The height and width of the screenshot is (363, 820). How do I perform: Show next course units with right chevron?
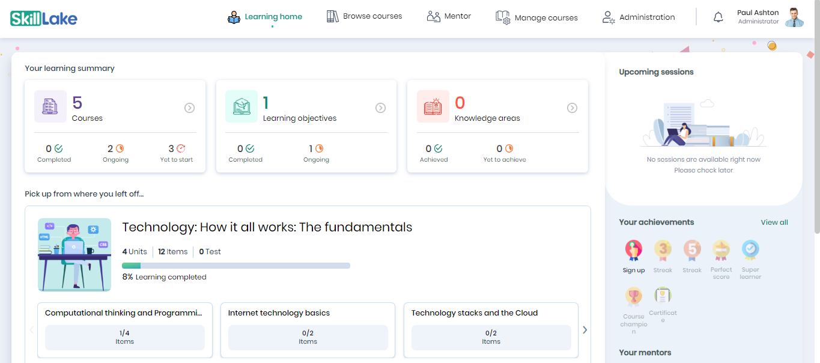point(585,330)
